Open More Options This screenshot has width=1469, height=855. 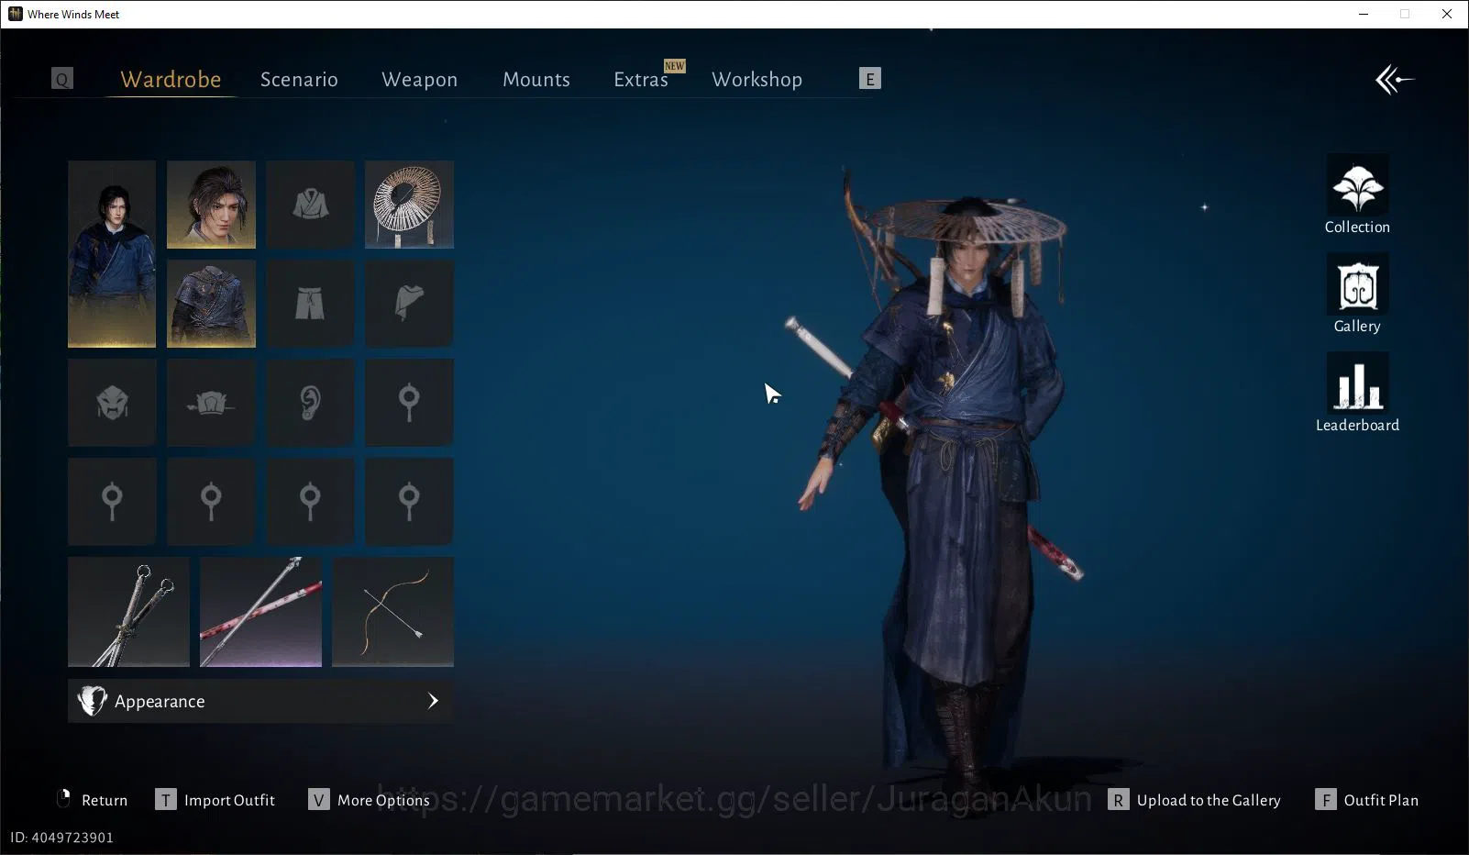pyautogui.click(x=369, y=800)
